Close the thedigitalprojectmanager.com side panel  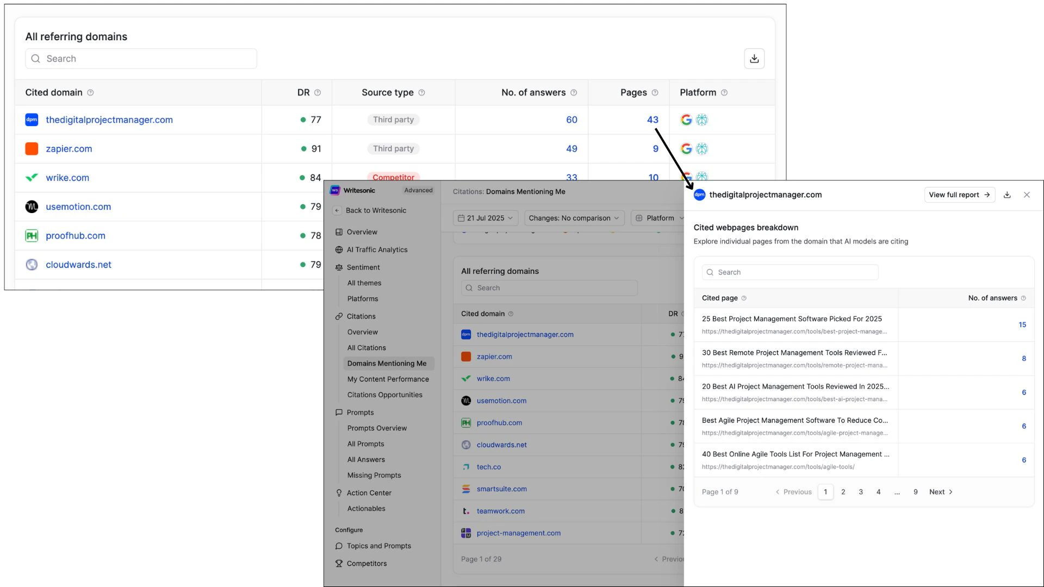[1027, 195]
